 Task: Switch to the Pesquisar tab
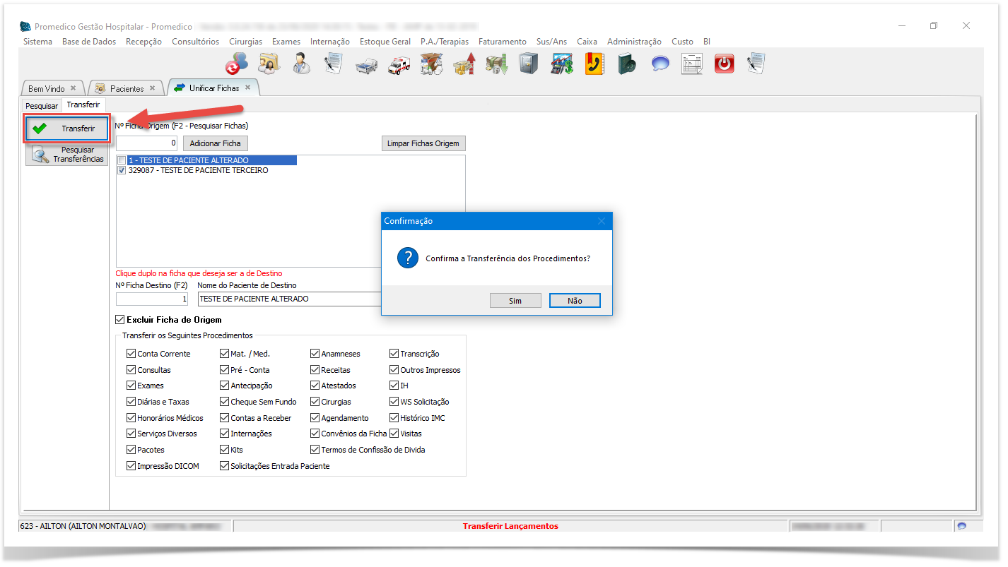pyautogui.click(x=42, y=106)
